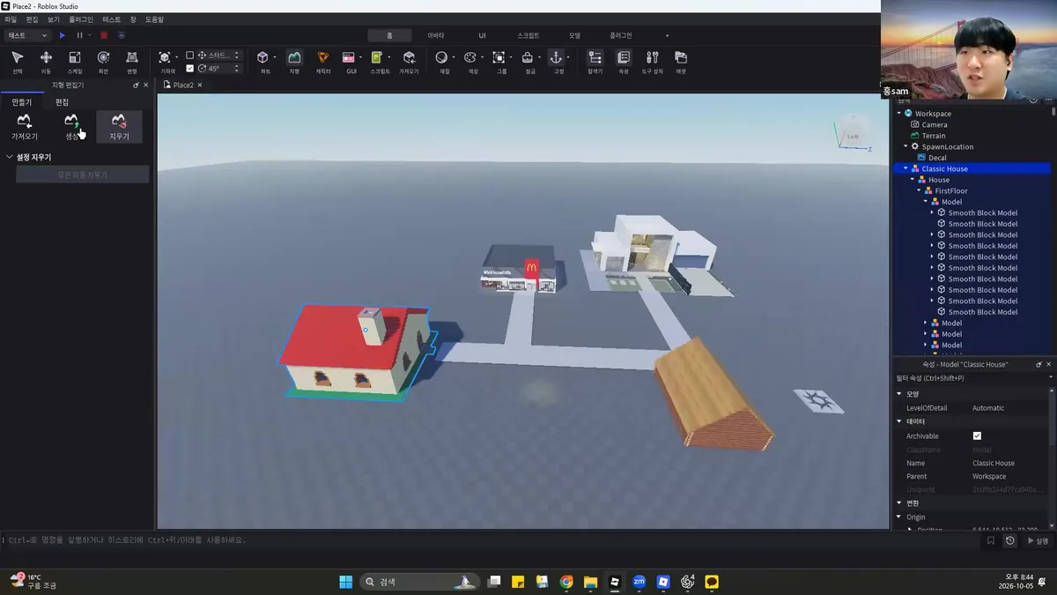1057x595 pixels.
Task: Pick the 회전 (Rotate) tool
Action: pyautogui.click(x=103, y=61)
